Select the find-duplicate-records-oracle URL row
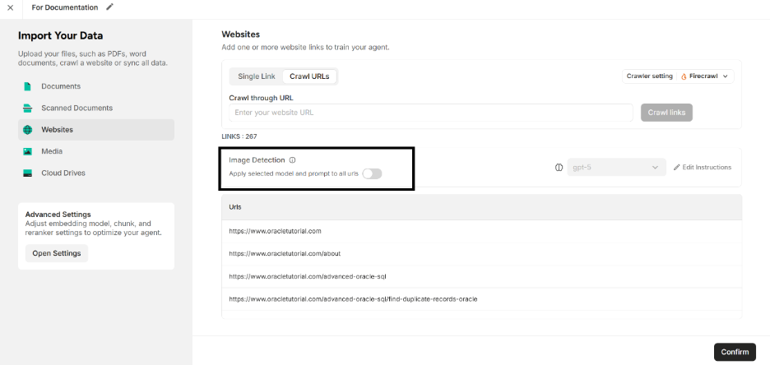 pyautogui.click(x=481, y=298)
